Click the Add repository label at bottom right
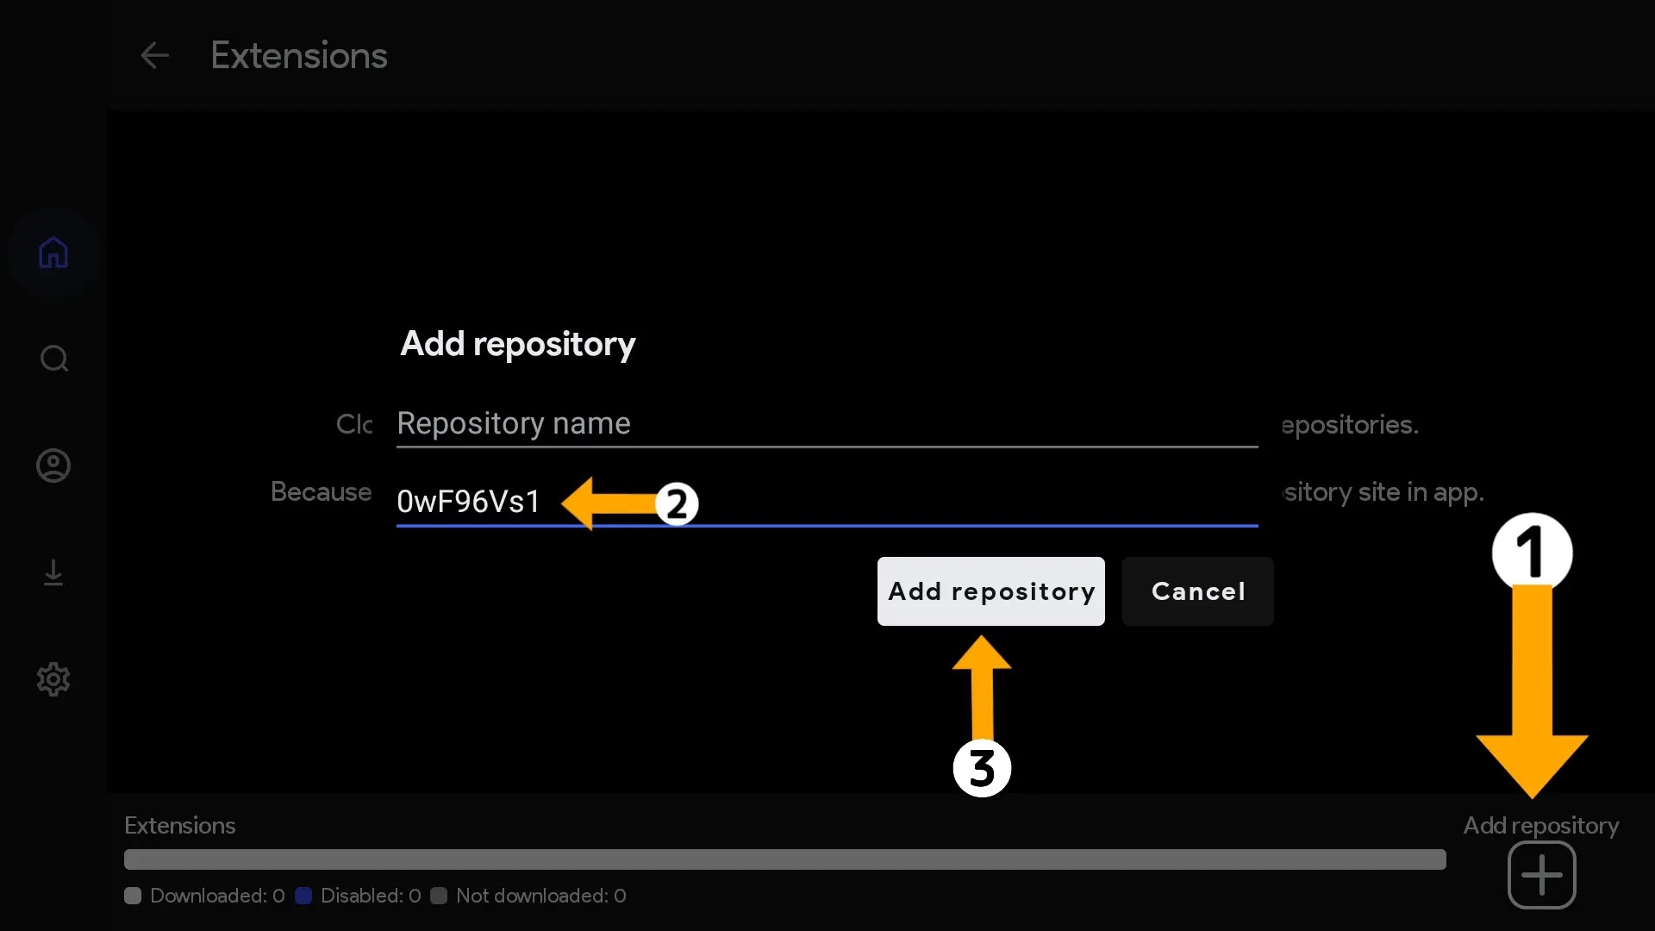 pyautogui.click(x=1540, y=825)
